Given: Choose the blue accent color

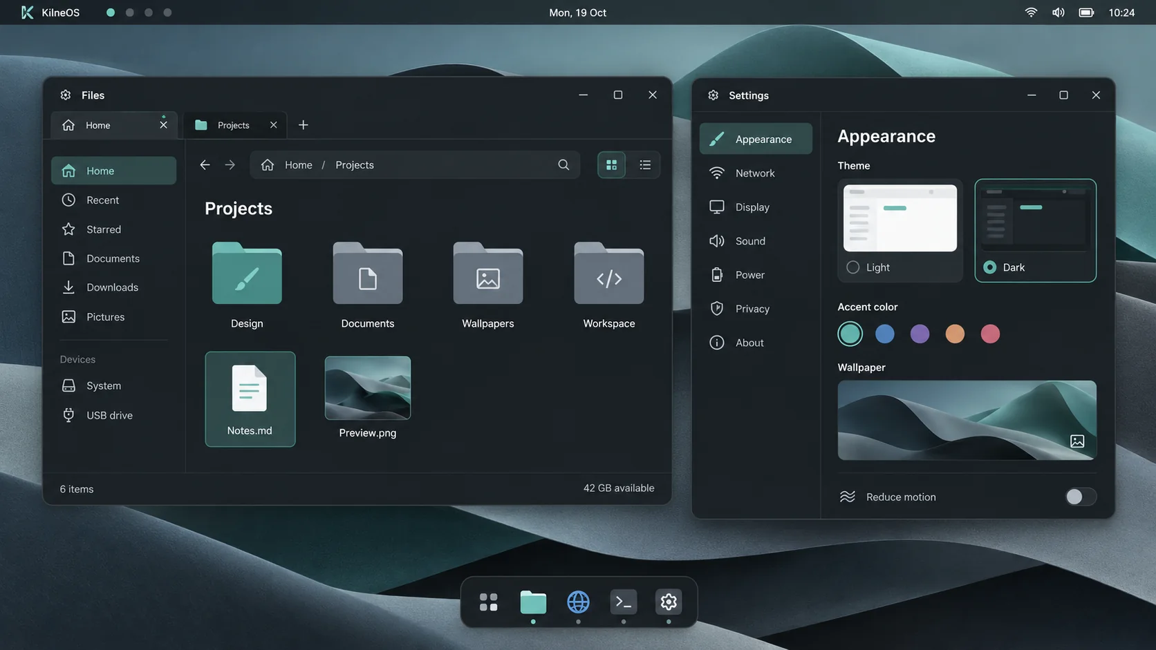Looking at the screenshot, I should 884,334.
